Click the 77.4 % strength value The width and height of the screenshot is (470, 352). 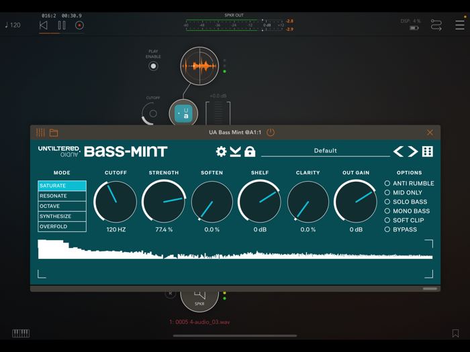[164, 229]
